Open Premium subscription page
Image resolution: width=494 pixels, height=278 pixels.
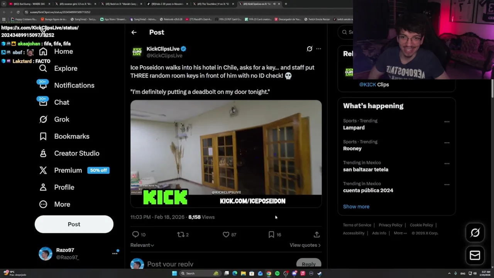pyautogui.click(x=74, y=170)
